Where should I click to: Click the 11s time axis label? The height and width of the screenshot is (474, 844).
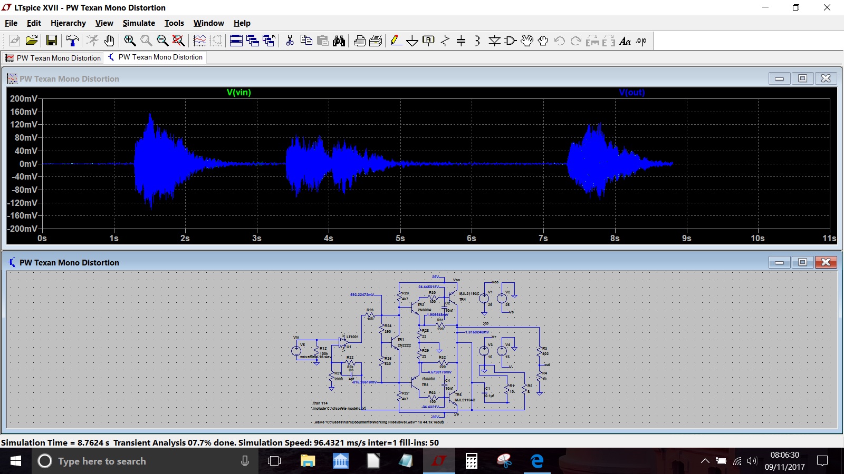[x=829, y=239]
